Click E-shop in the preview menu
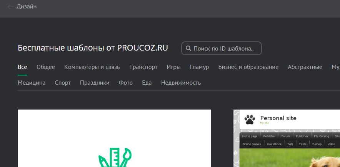The width and height of the screenshot is (340, 167). coord(317,144)
